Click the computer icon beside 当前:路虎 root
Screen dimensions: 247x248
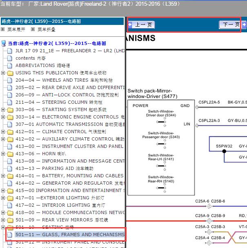4,43
